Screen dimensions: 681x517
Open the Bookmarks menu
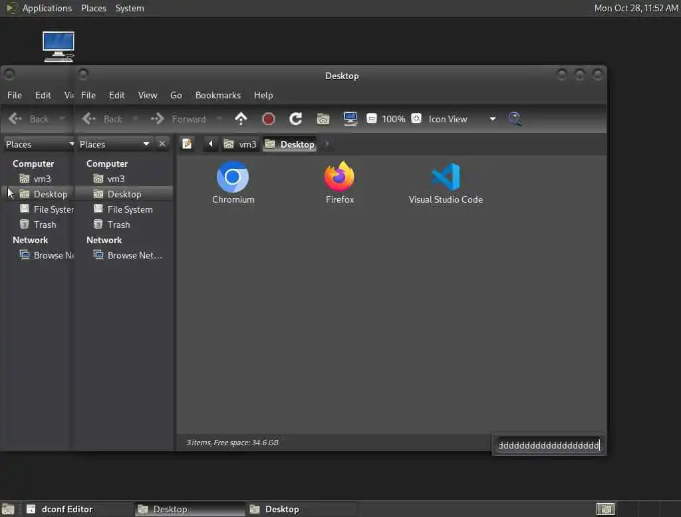(x=218, y=95)
